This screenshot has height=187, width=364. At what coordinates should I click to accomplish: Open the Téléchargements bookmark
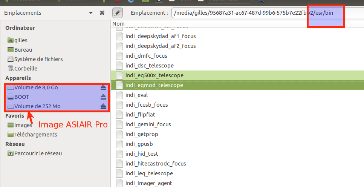point(35,135)
